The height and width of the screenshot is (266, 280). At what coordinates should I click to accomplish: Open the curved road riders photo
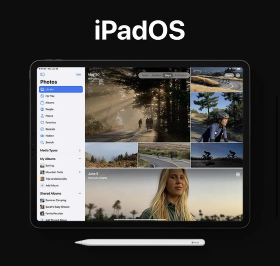pos(164,155)
